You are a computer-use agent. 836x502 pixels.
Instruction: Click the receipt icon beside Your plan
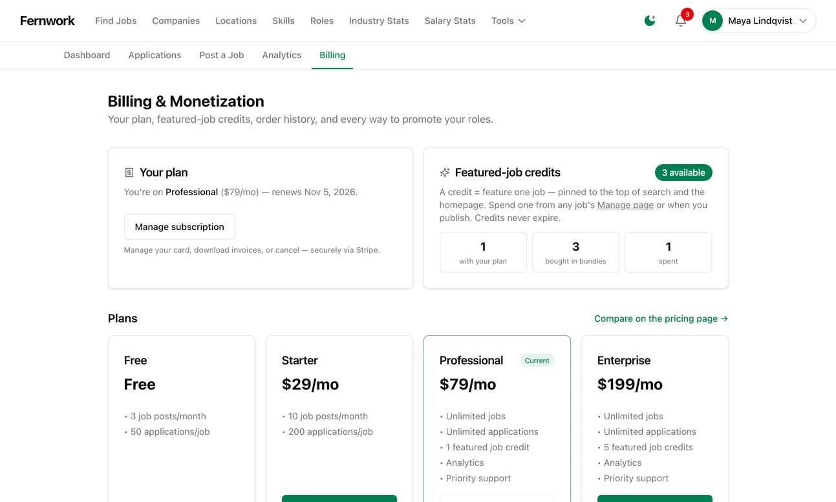129,173
